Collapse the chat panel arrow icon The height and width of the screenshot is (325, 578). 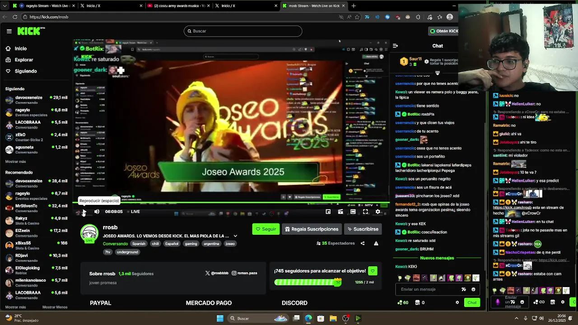[x=395, y=46]
